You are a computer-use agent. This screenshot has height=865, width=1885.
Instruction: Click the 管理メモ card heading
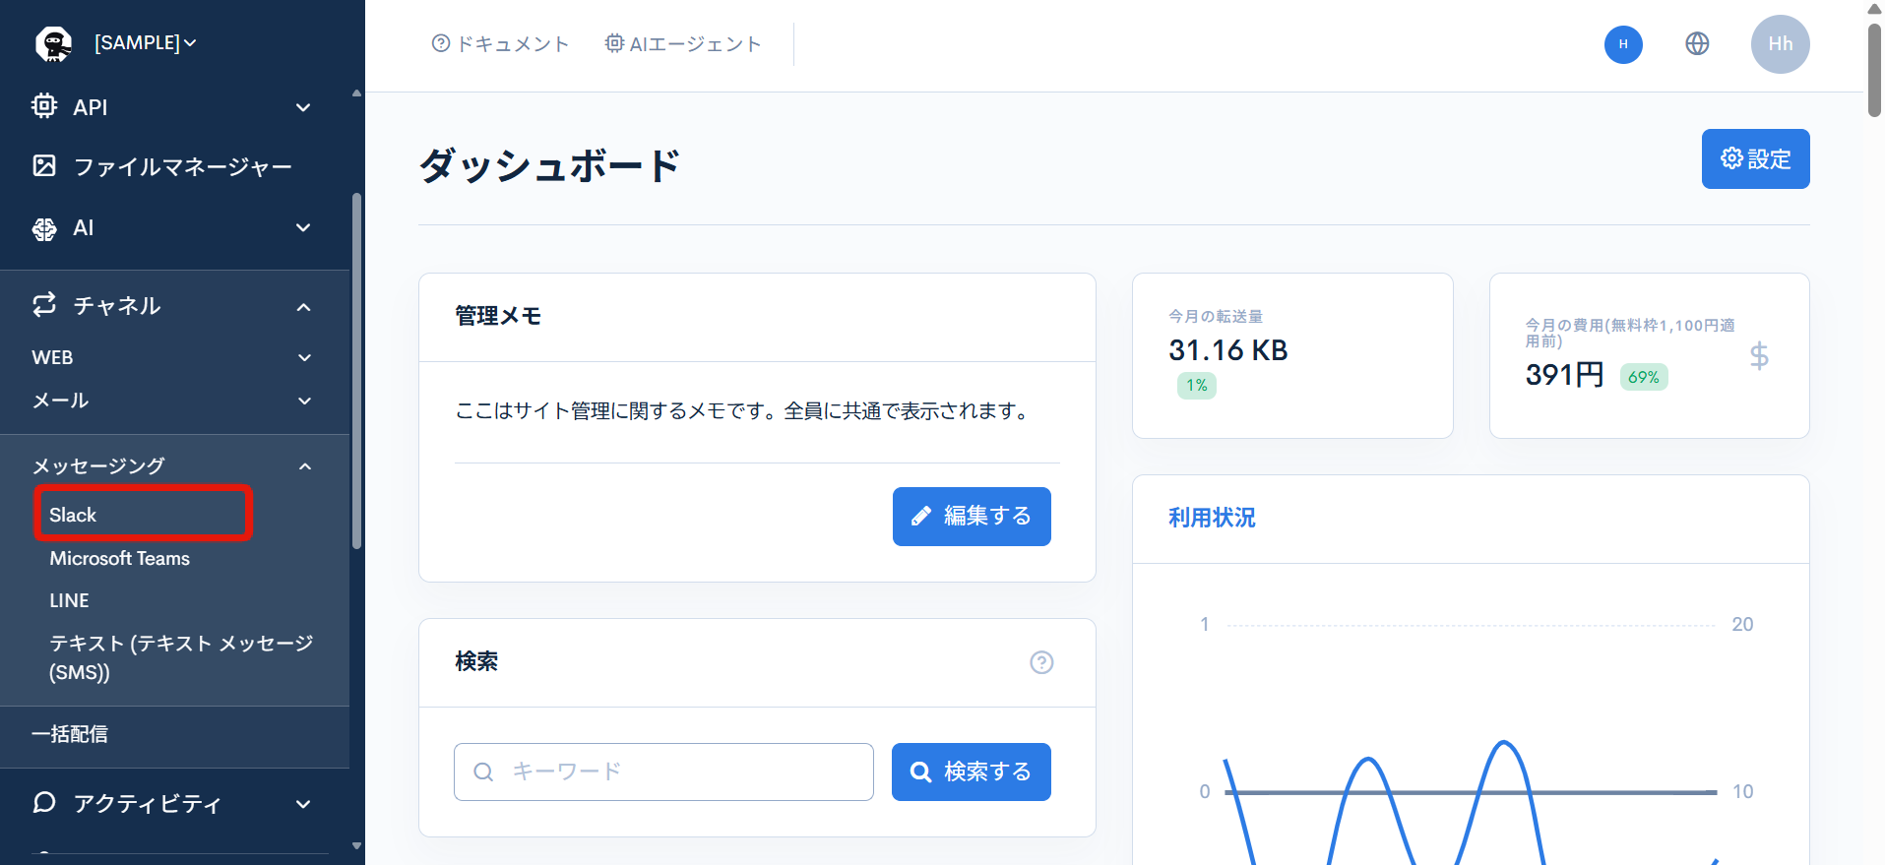click(498, 316)
